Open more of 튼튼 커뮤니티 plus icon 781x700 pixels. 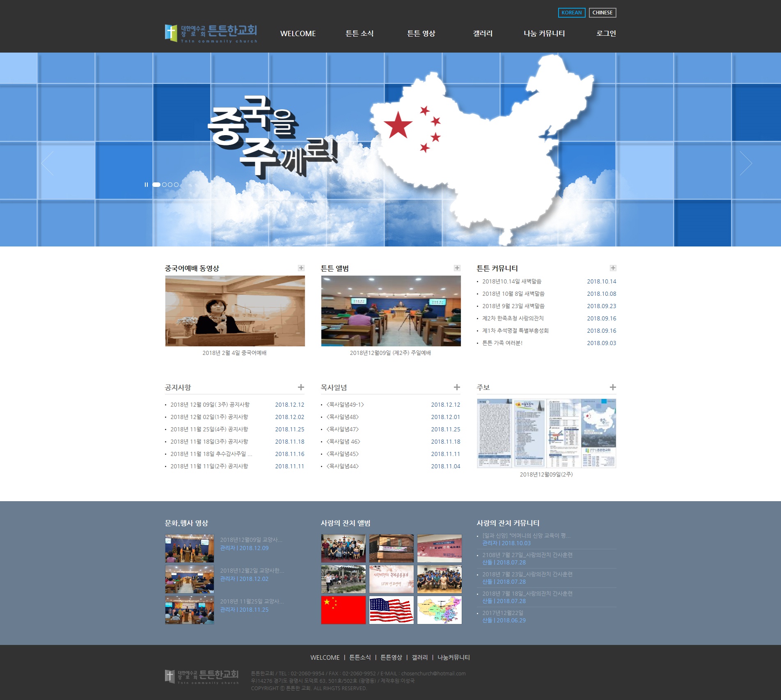(x=613, y=268)
